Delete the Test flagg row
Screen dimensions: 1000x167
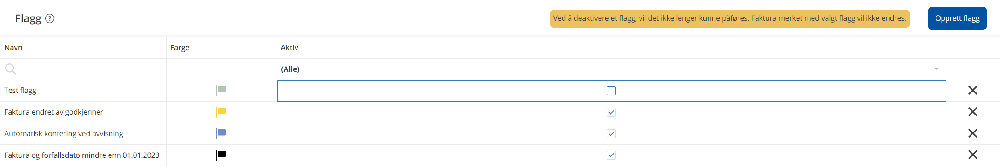[972, 90]
